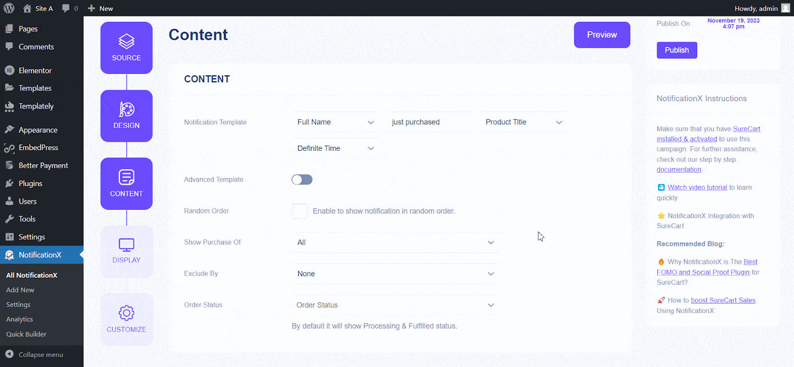Screen dimensions: 794x367
Task: Click the Publish On date value
Action: click(x=733, y=23)
